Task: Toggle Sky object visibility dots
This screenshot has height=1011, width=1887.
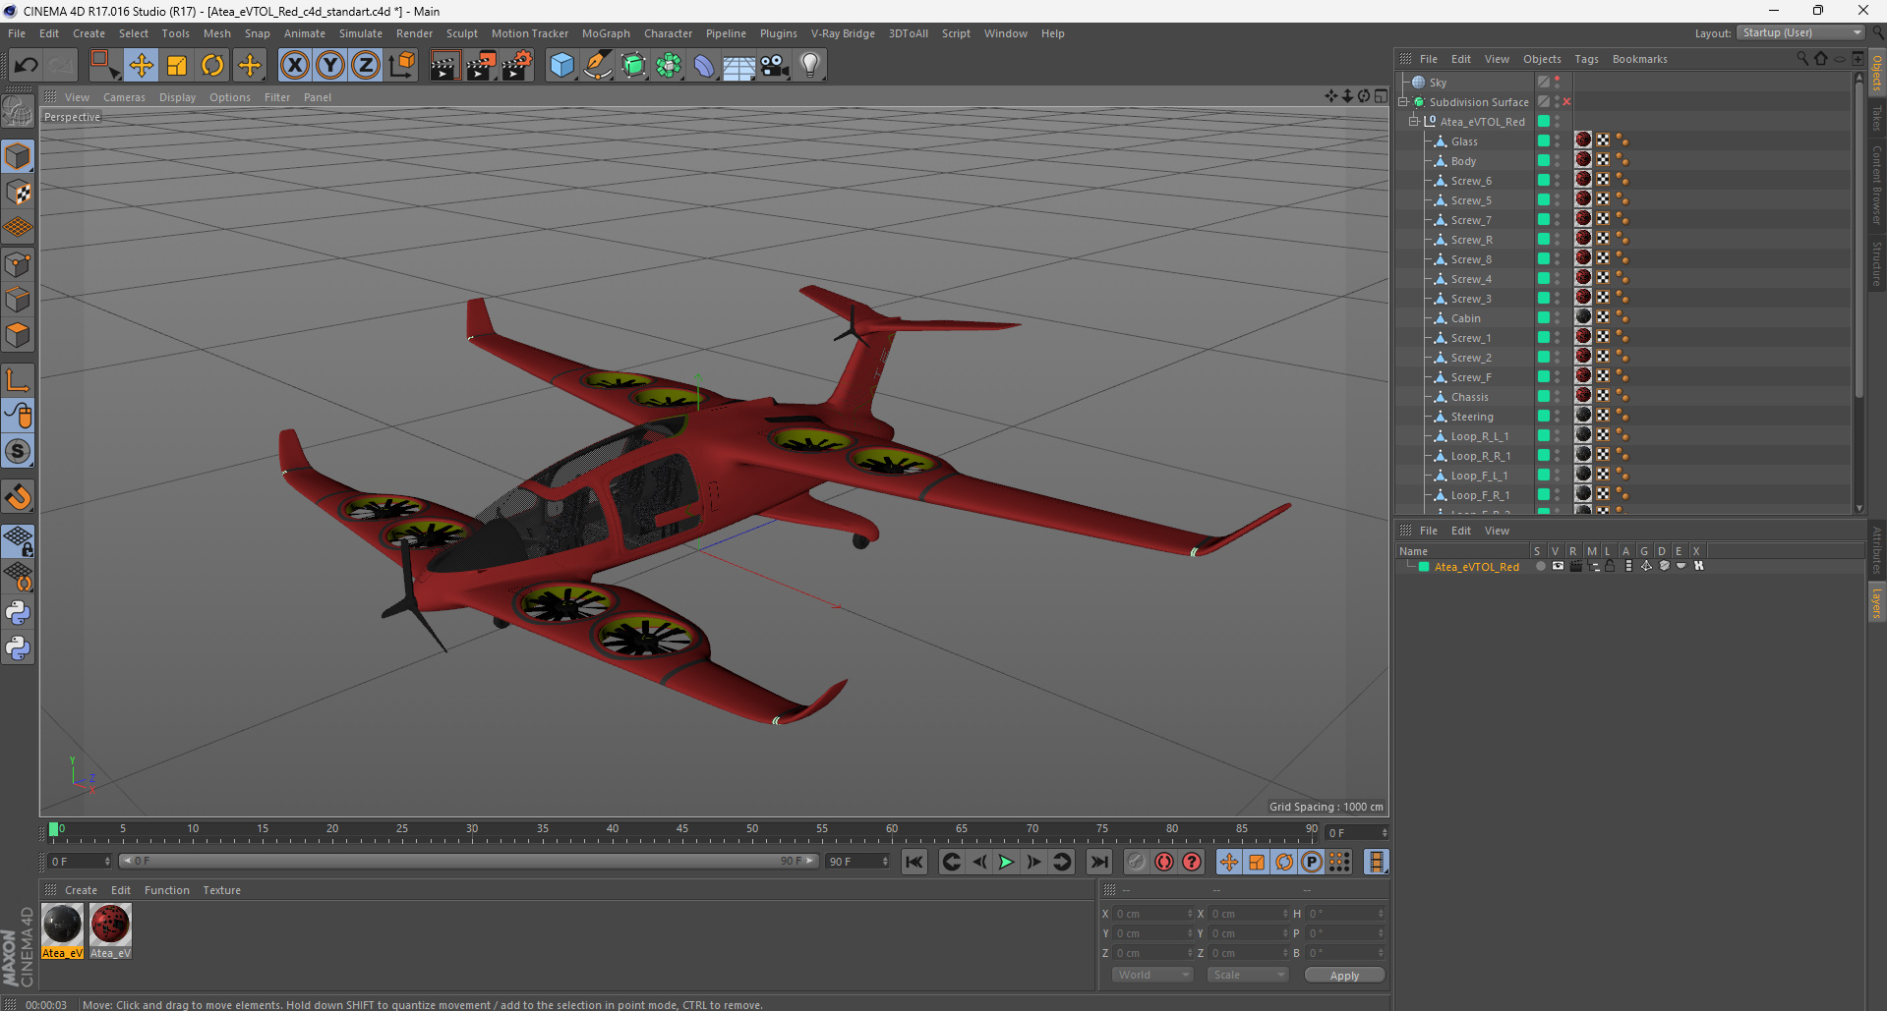Action: click(1557, 83)
